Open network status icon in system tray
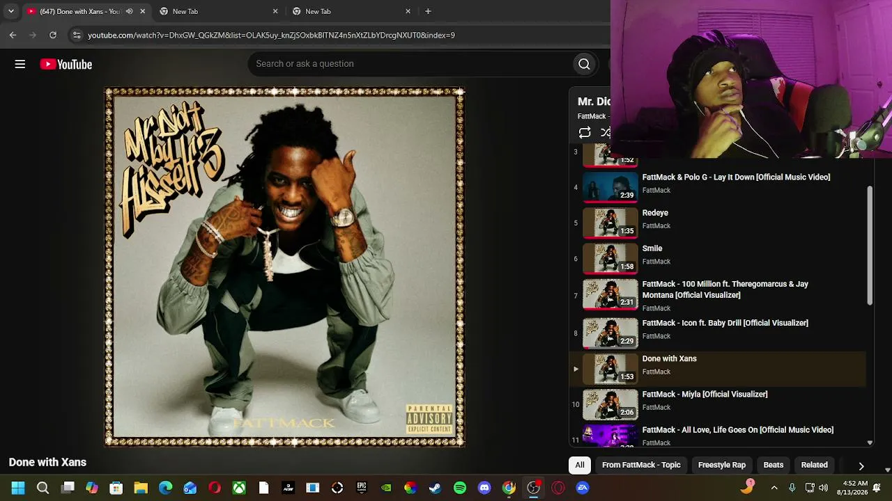 click(x=810, y=488)
